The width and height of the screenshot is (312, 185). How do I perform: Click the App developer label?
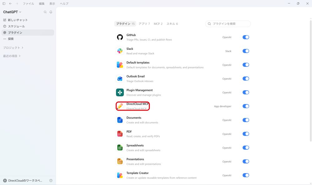(223, 106)
